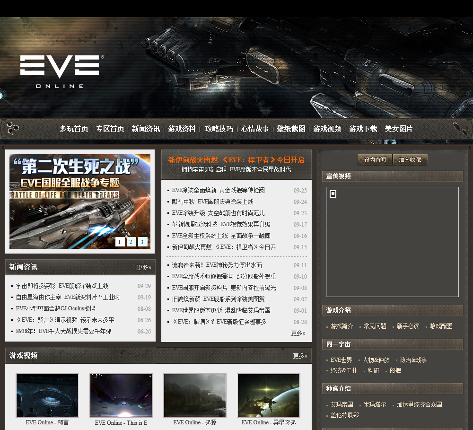Open article EVE世界服版本更新 混乱降临艾玛帝国

click(221, 310)
